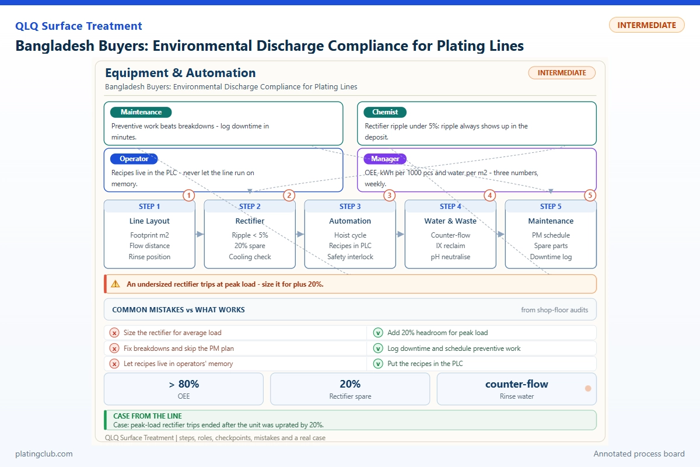Select the Operator role pill
Image resolution: width=700 pixels, height=467 pixels.
[x=134, y=159]
